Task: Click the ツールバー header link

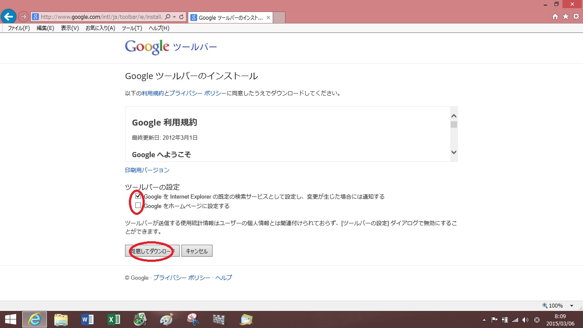Action: coord(195,47)
